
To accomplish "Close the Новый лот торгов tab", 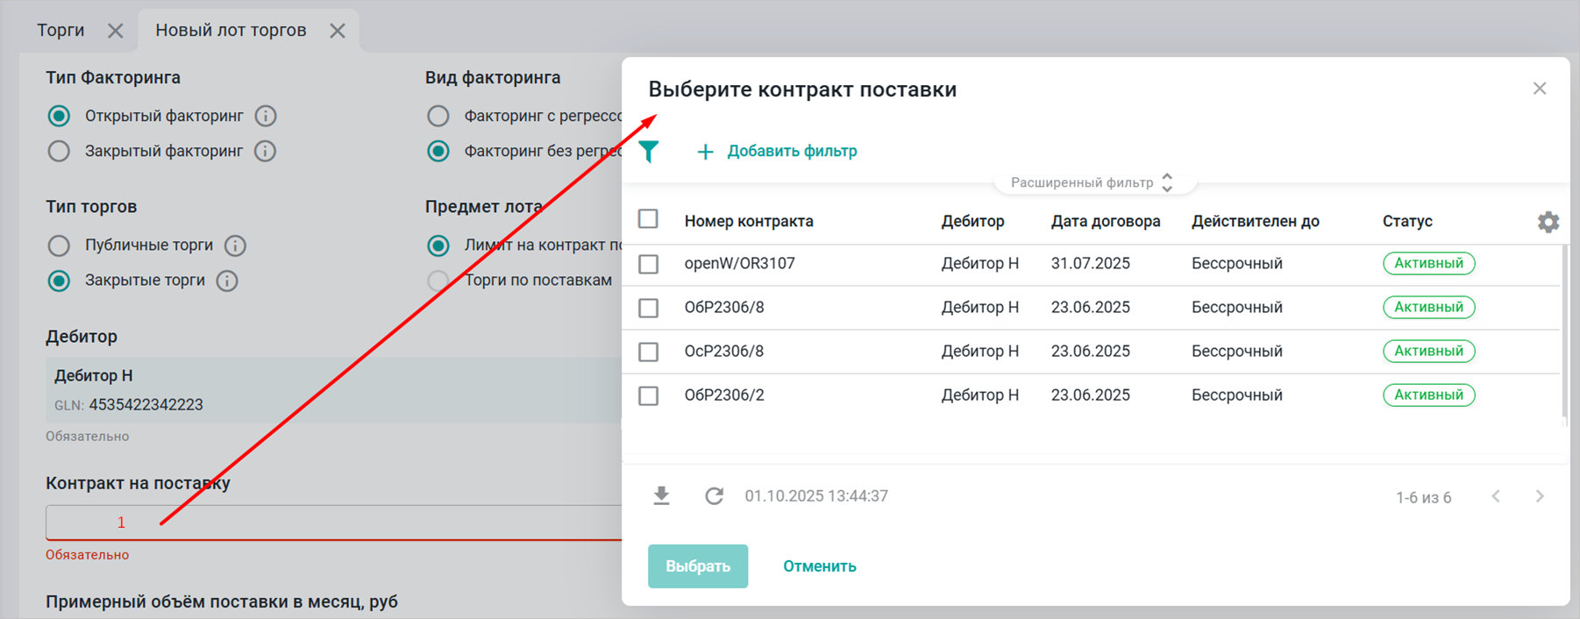I will [338, 31].
